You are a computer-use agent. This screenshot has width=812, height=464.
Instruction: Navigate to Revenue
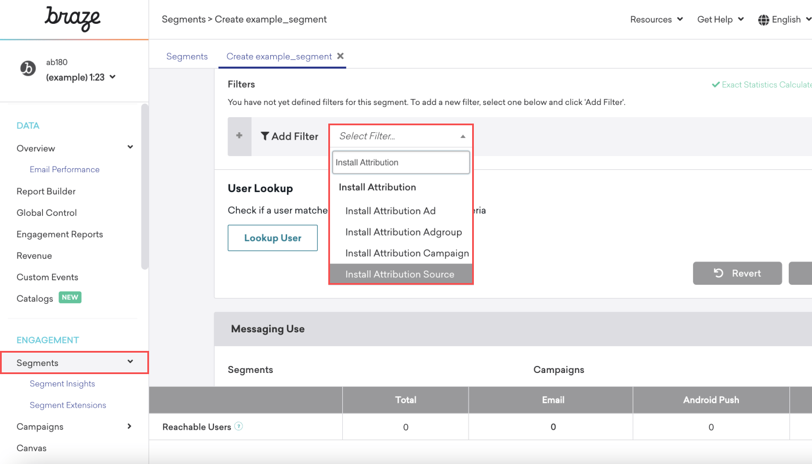34,256
